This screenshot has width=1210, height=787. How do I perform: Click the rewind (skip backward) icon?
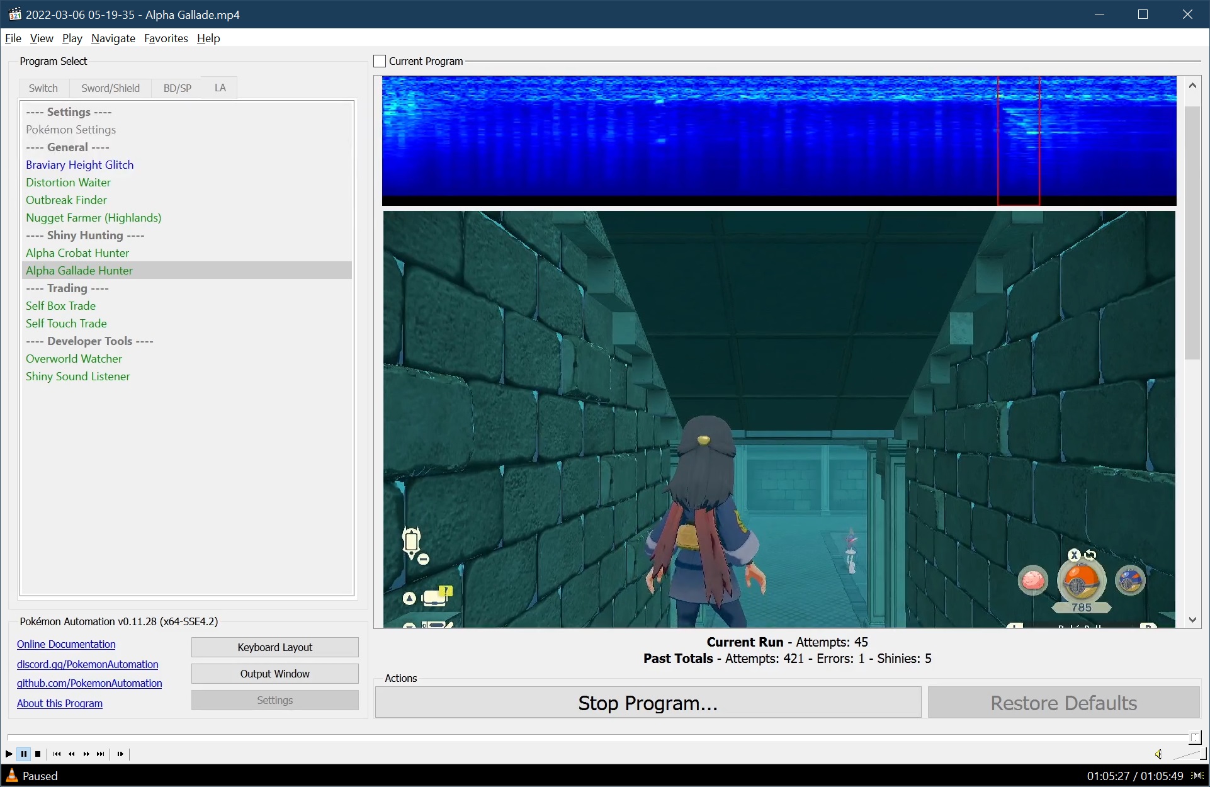tap(72, 754)
